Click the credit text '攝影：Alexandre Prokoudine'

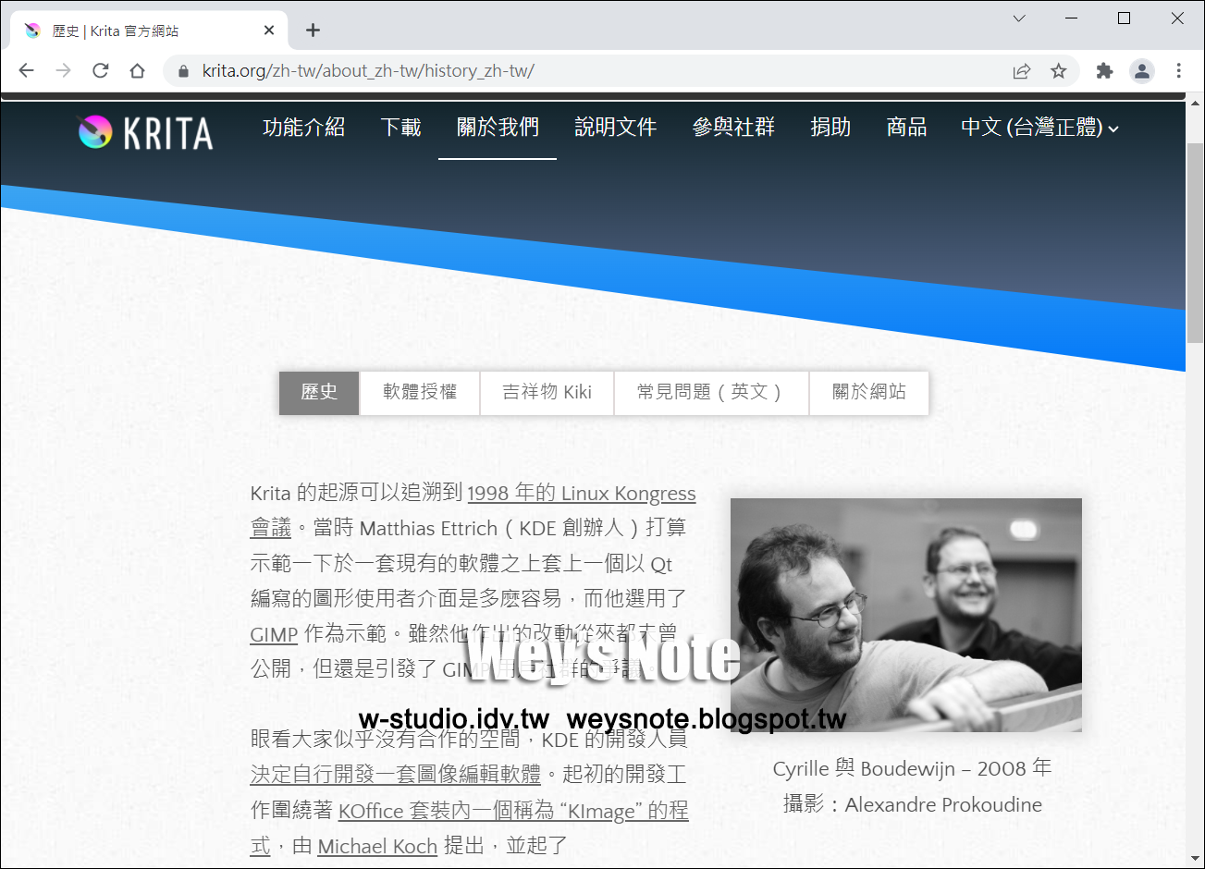[912, 804]
